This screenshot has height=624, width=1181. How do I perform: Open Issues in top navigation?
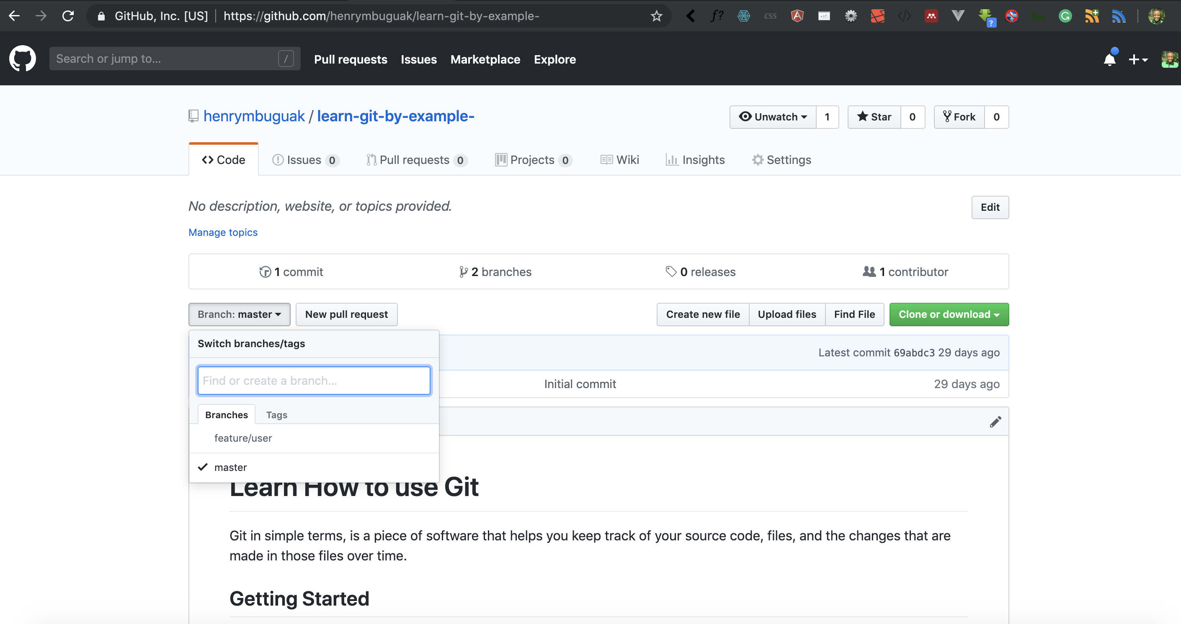click(x=418, y=59)
